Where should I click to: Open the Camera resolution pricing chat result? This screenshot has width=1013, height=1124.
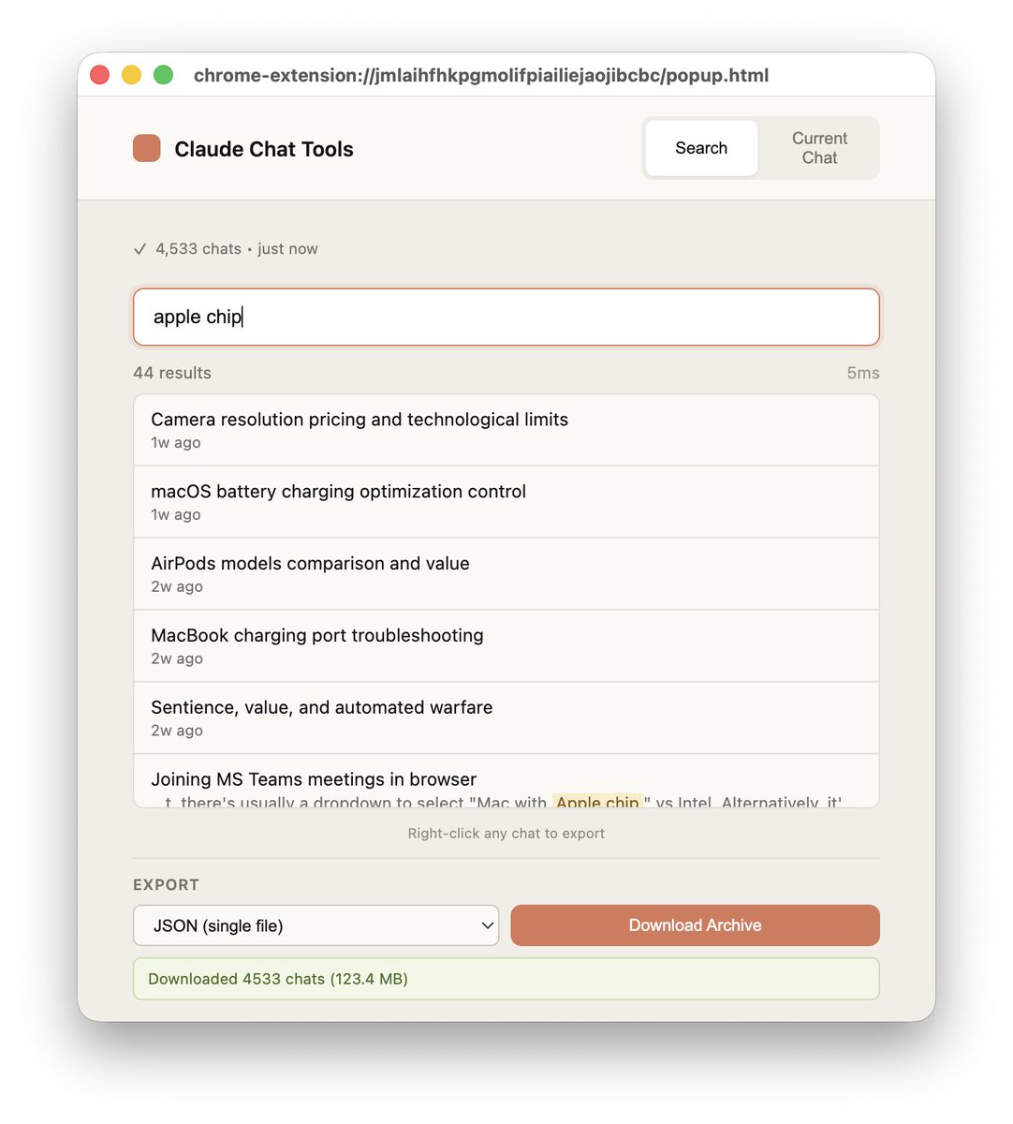pos(506,430)
